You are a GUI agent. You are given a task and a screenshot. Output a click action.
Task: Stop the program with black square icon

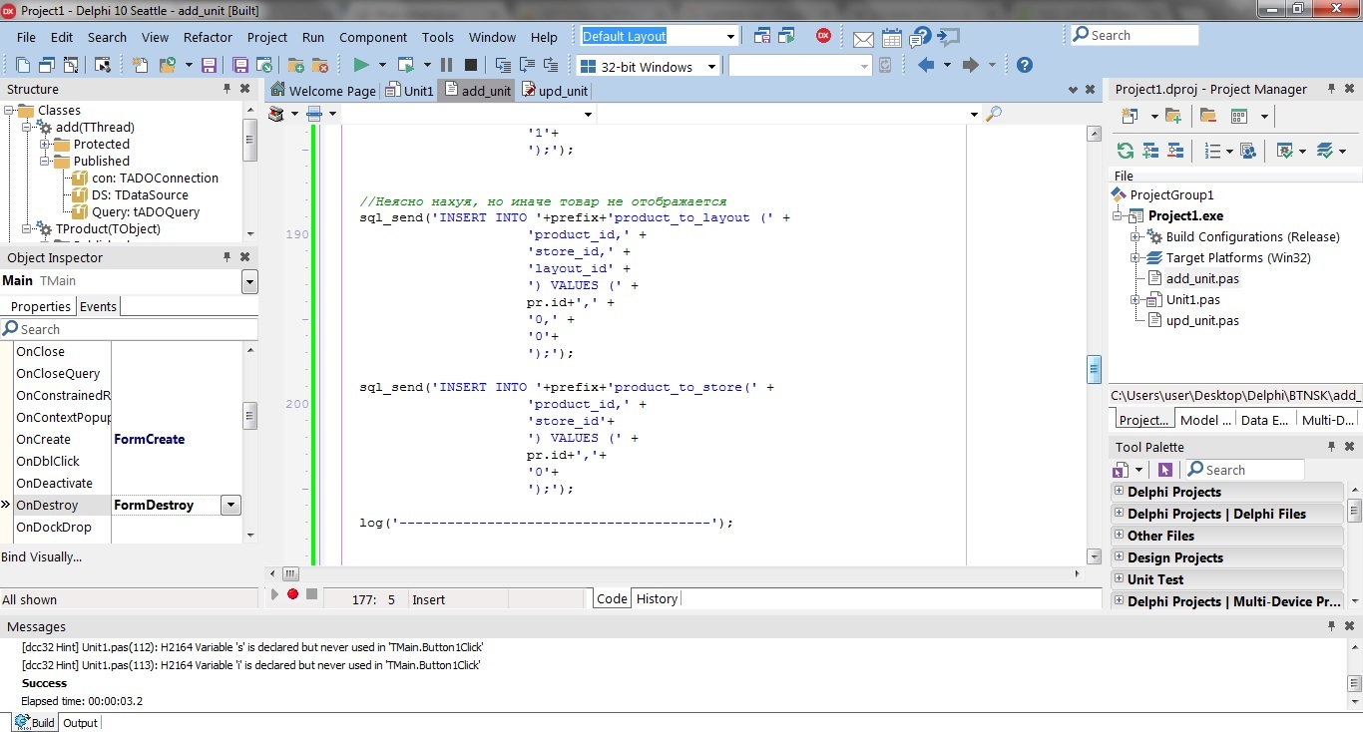pyautogui.click(x=471, y=66)
